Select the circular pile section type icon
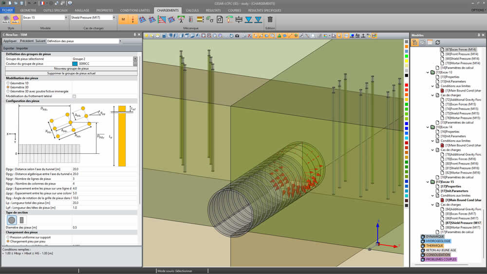 click(x=12, y=220)
